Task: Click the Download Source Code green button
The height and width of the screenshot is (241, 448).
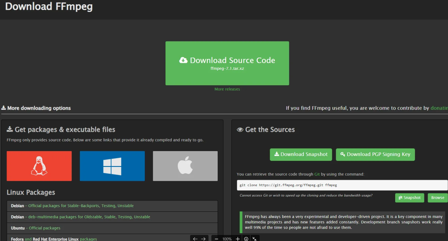Action: click(227, 63)
